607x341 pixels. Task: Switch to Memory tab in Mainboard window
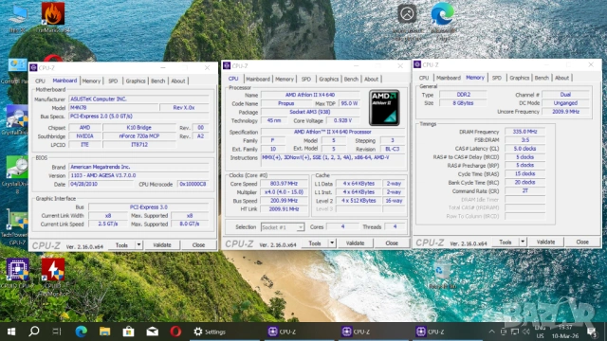pos(91,81)
